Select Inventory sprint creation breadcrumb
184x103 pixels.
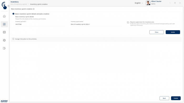click(39, 4)
